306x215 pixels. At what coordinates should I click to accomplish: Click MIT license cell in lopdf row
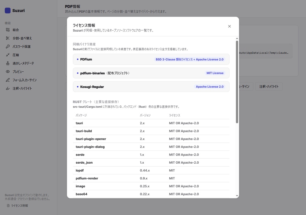pyautogui.click(x=172, y=171)
